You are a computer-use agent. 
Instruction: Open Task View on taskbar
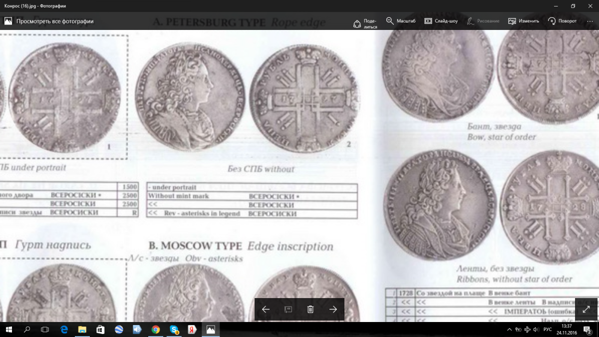(x=45, y=330)
